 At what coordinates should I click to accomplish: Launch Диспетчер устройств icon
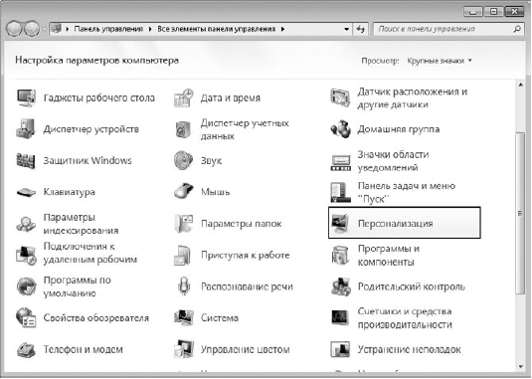pyautogui.click(x=26, y=129)
